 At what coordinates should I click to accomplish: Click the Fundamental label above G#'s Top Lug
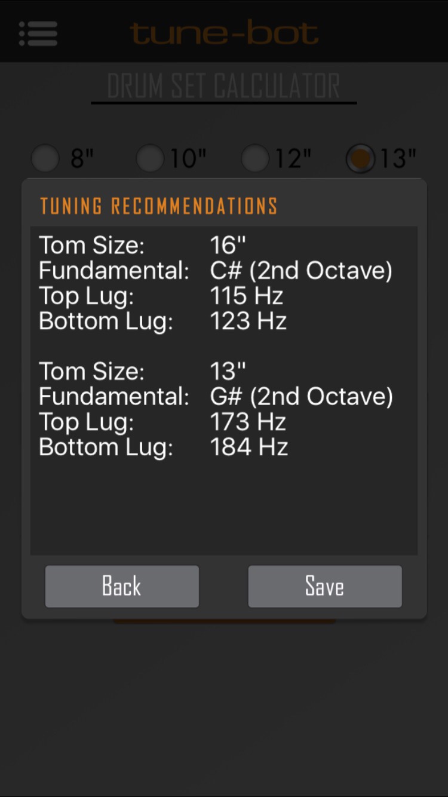coord(113,397)
